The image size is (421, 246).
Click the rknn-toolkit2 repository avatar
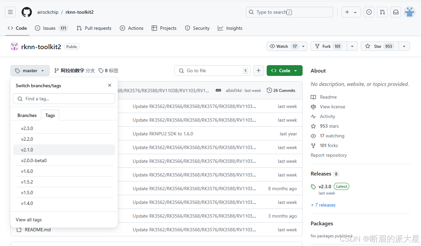click(14, 46)
